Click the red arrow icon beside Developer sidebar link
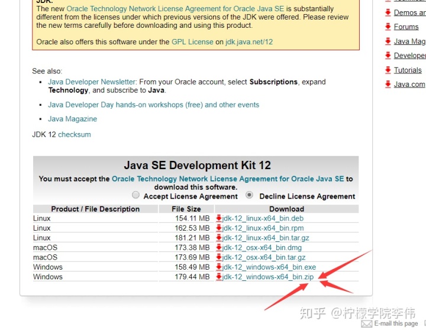 [x=388, y=56]
